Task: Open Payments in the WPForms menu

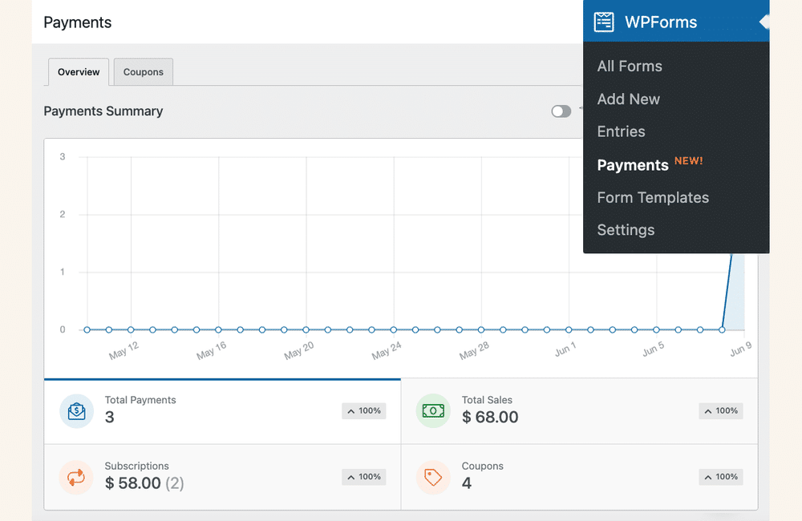Action: pos(633,164)
